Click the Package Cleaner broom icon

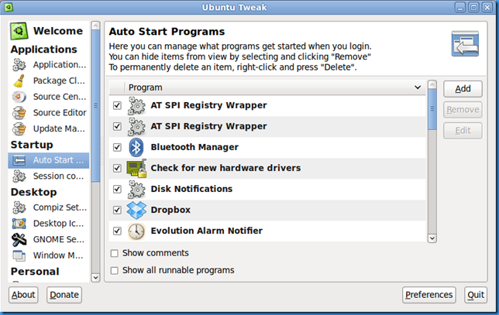(19, 80)
